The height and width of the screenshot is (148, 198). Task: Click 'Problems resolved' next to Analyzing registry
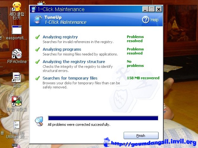(135, 39)
